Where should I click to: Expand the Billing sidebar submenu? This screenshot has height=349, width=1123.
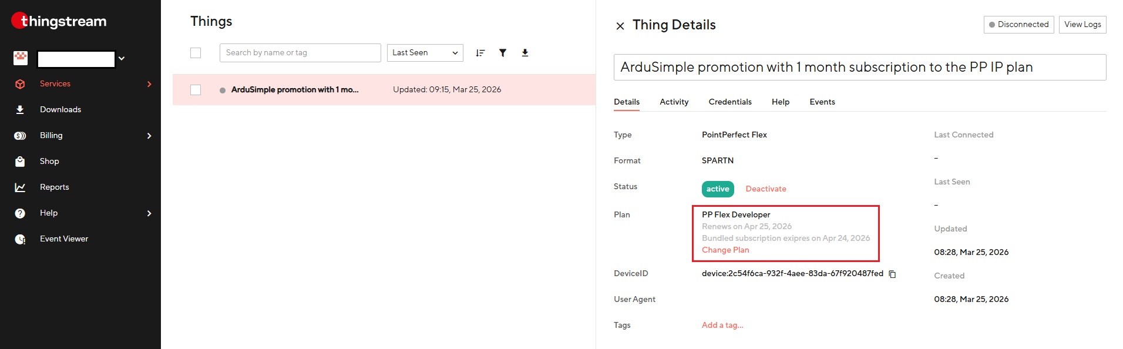(149, 136)
